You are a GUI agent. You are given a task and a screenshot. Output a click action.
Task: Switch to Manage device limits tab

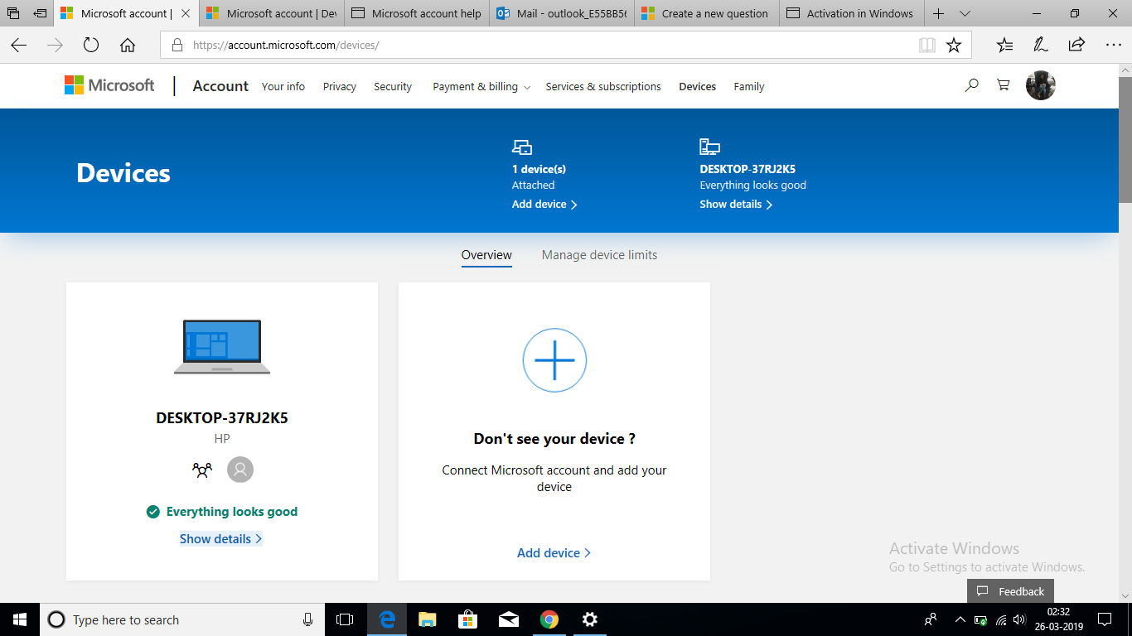(600, 255)
